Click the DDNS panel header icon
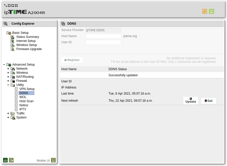Screen dimensions: 227x166 pyautogui.click(x=63, y=24)
